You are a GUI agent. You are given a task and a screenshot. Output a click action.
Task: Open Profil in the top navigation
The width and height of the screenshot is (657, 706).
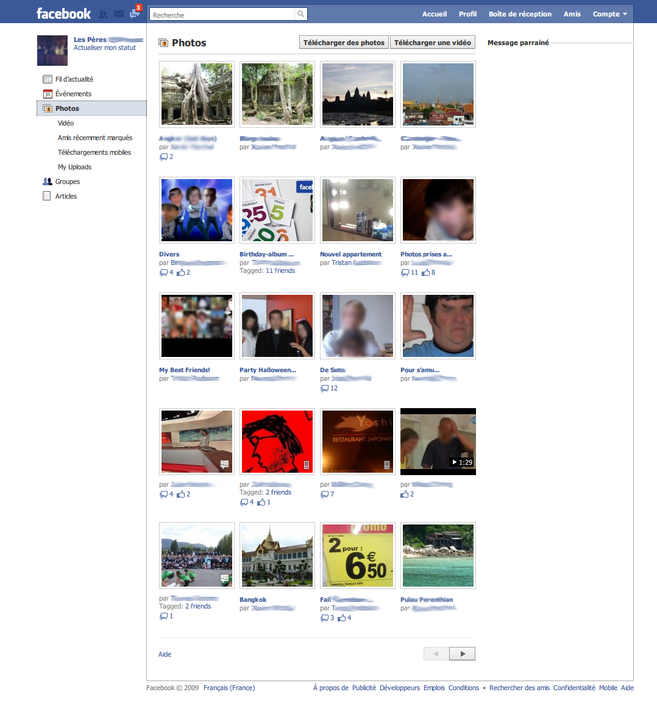coord(467,14)
